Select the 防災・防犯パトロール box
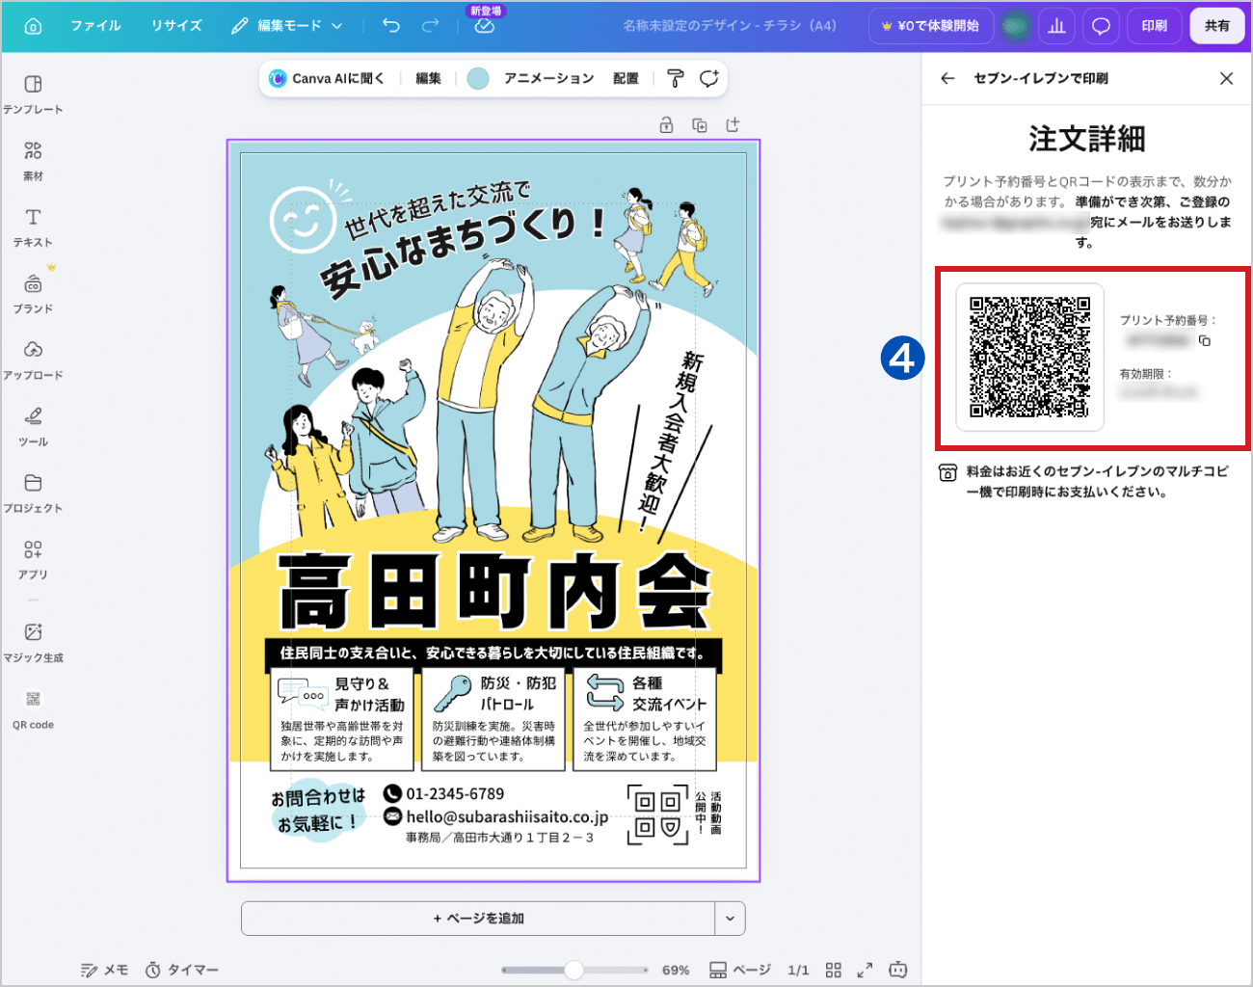 point(493,718)
